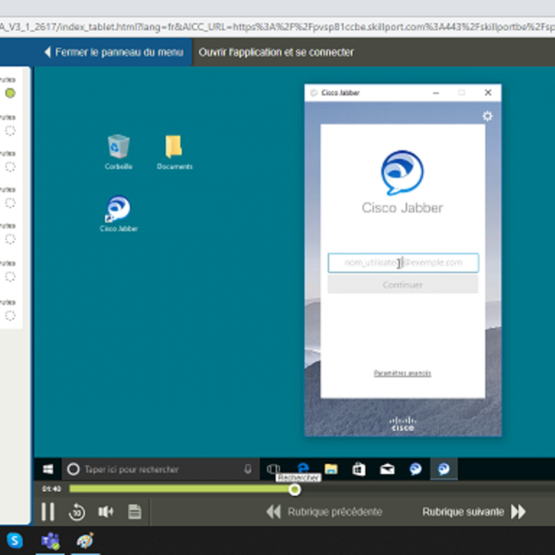
Task: Select the second topic circle in sidebar
Action: [x=10, y=130]
